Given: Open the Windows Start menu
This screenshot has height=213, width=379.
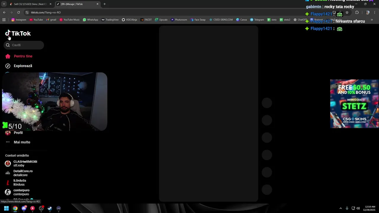Looking at the screenshot, I should point(6,208).
